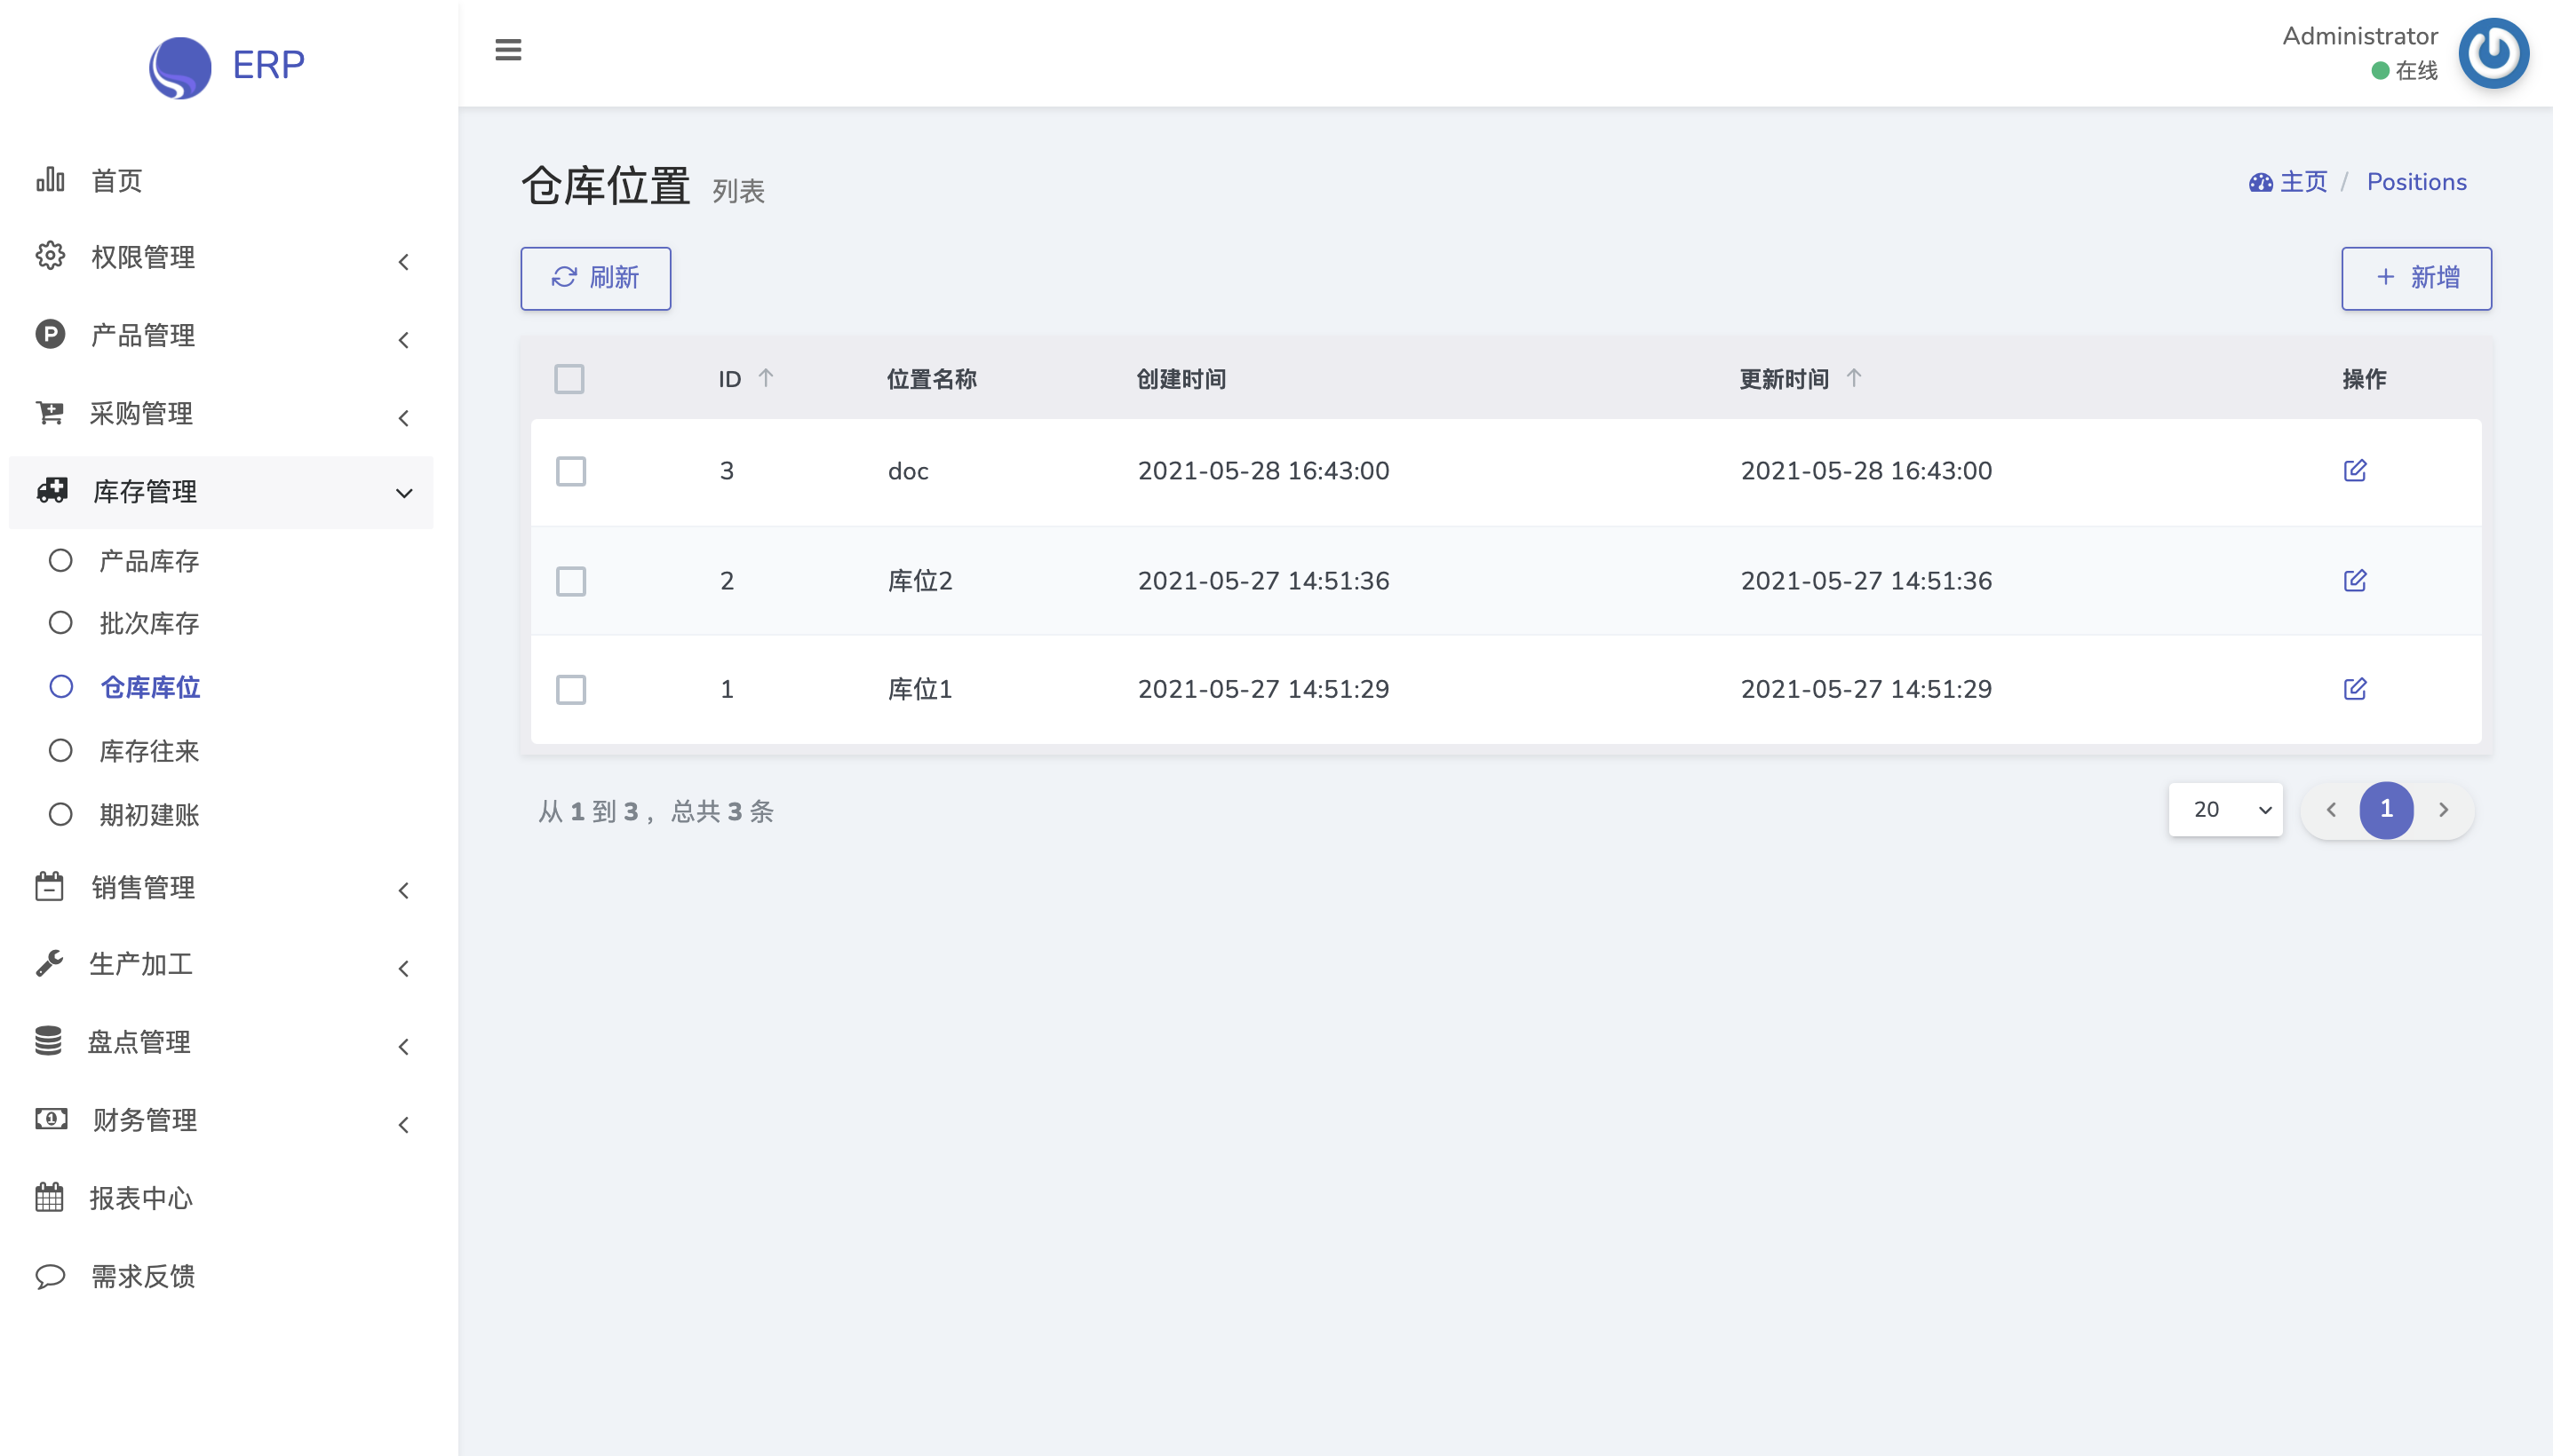2553x1456 pixels.
Task: Check the box for row doc
Action: coord(571,471)
